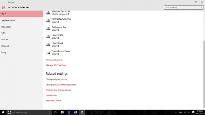The height and width of the screenshot is (115, 205).
Task: Open the Airplane mode category
Action: pos(21,20)
